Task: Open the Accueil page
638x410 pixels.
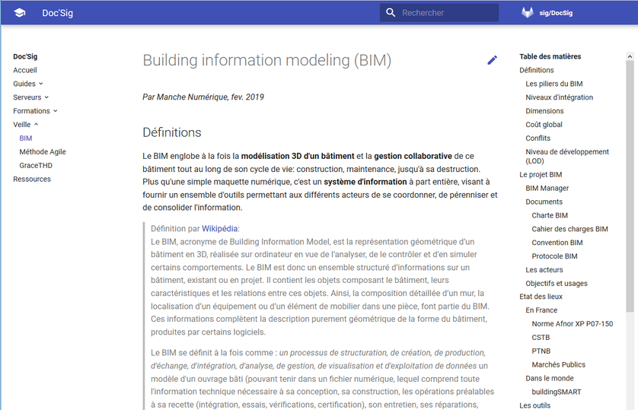Action: tap(25, 70)
